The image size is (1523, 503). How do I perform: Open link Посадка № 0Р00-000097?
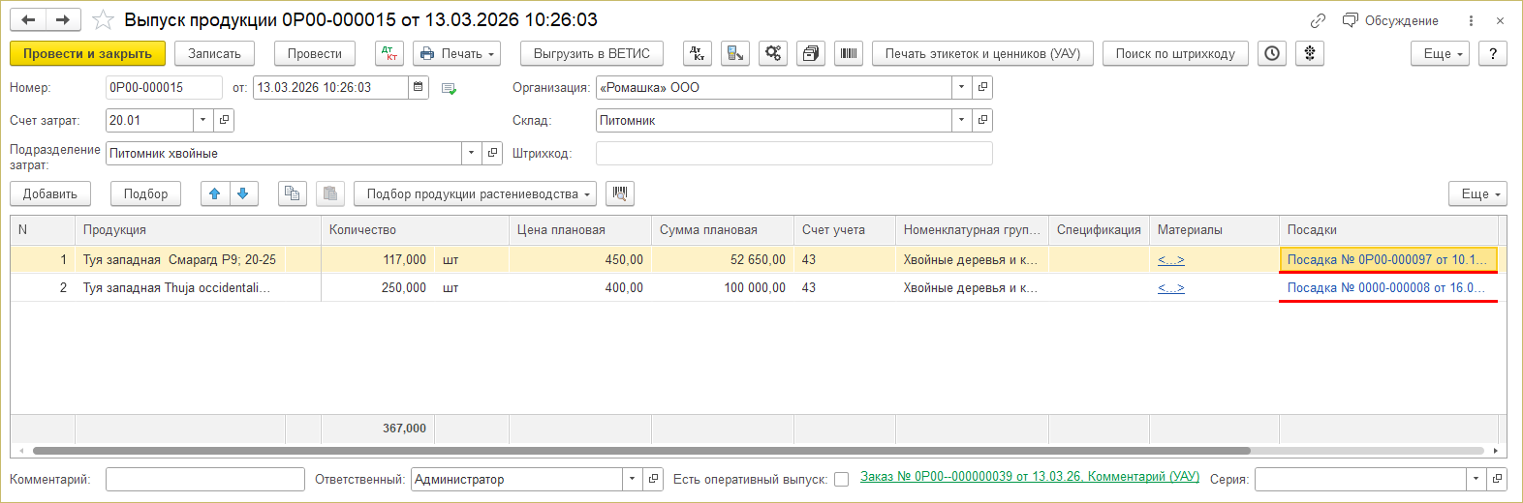pyautogui.click(x=1386, y=259)
